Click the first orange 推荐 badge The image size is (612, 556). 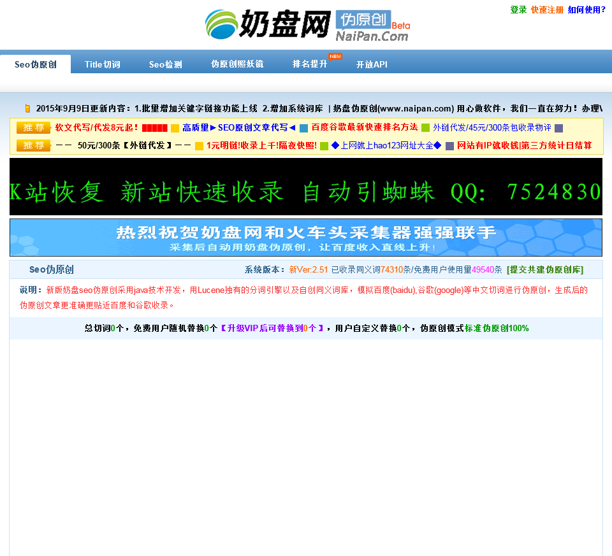[x=34, y=127]
